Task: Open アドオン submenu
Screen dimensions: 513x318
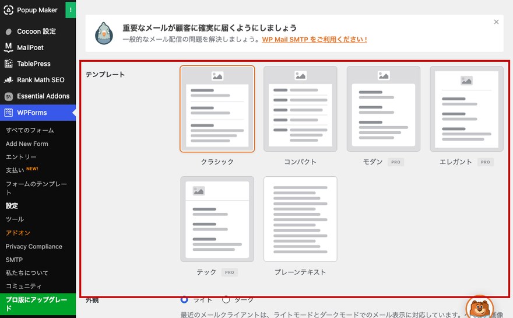Action: (x=18, y=233)
